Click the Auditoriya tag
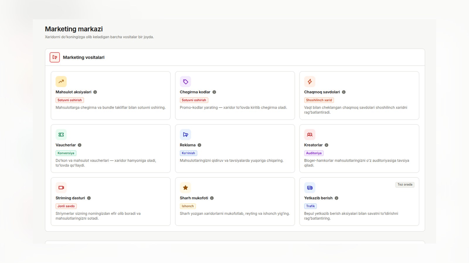Image resolution: width=469 pixels, height=263 pixels. pos(314,153)
